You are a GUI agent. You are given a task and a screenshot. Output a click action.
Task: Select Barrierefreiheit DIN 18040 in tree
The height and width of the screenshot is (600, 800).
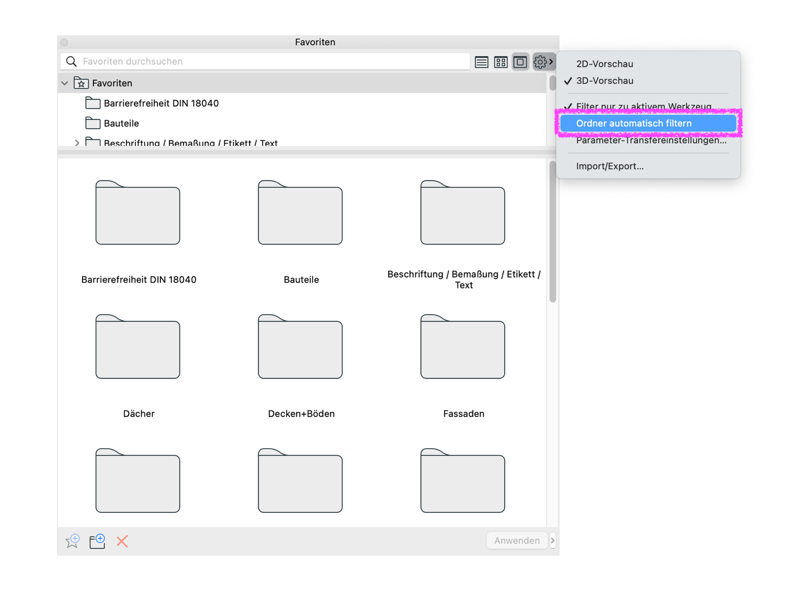pos(161,103)
